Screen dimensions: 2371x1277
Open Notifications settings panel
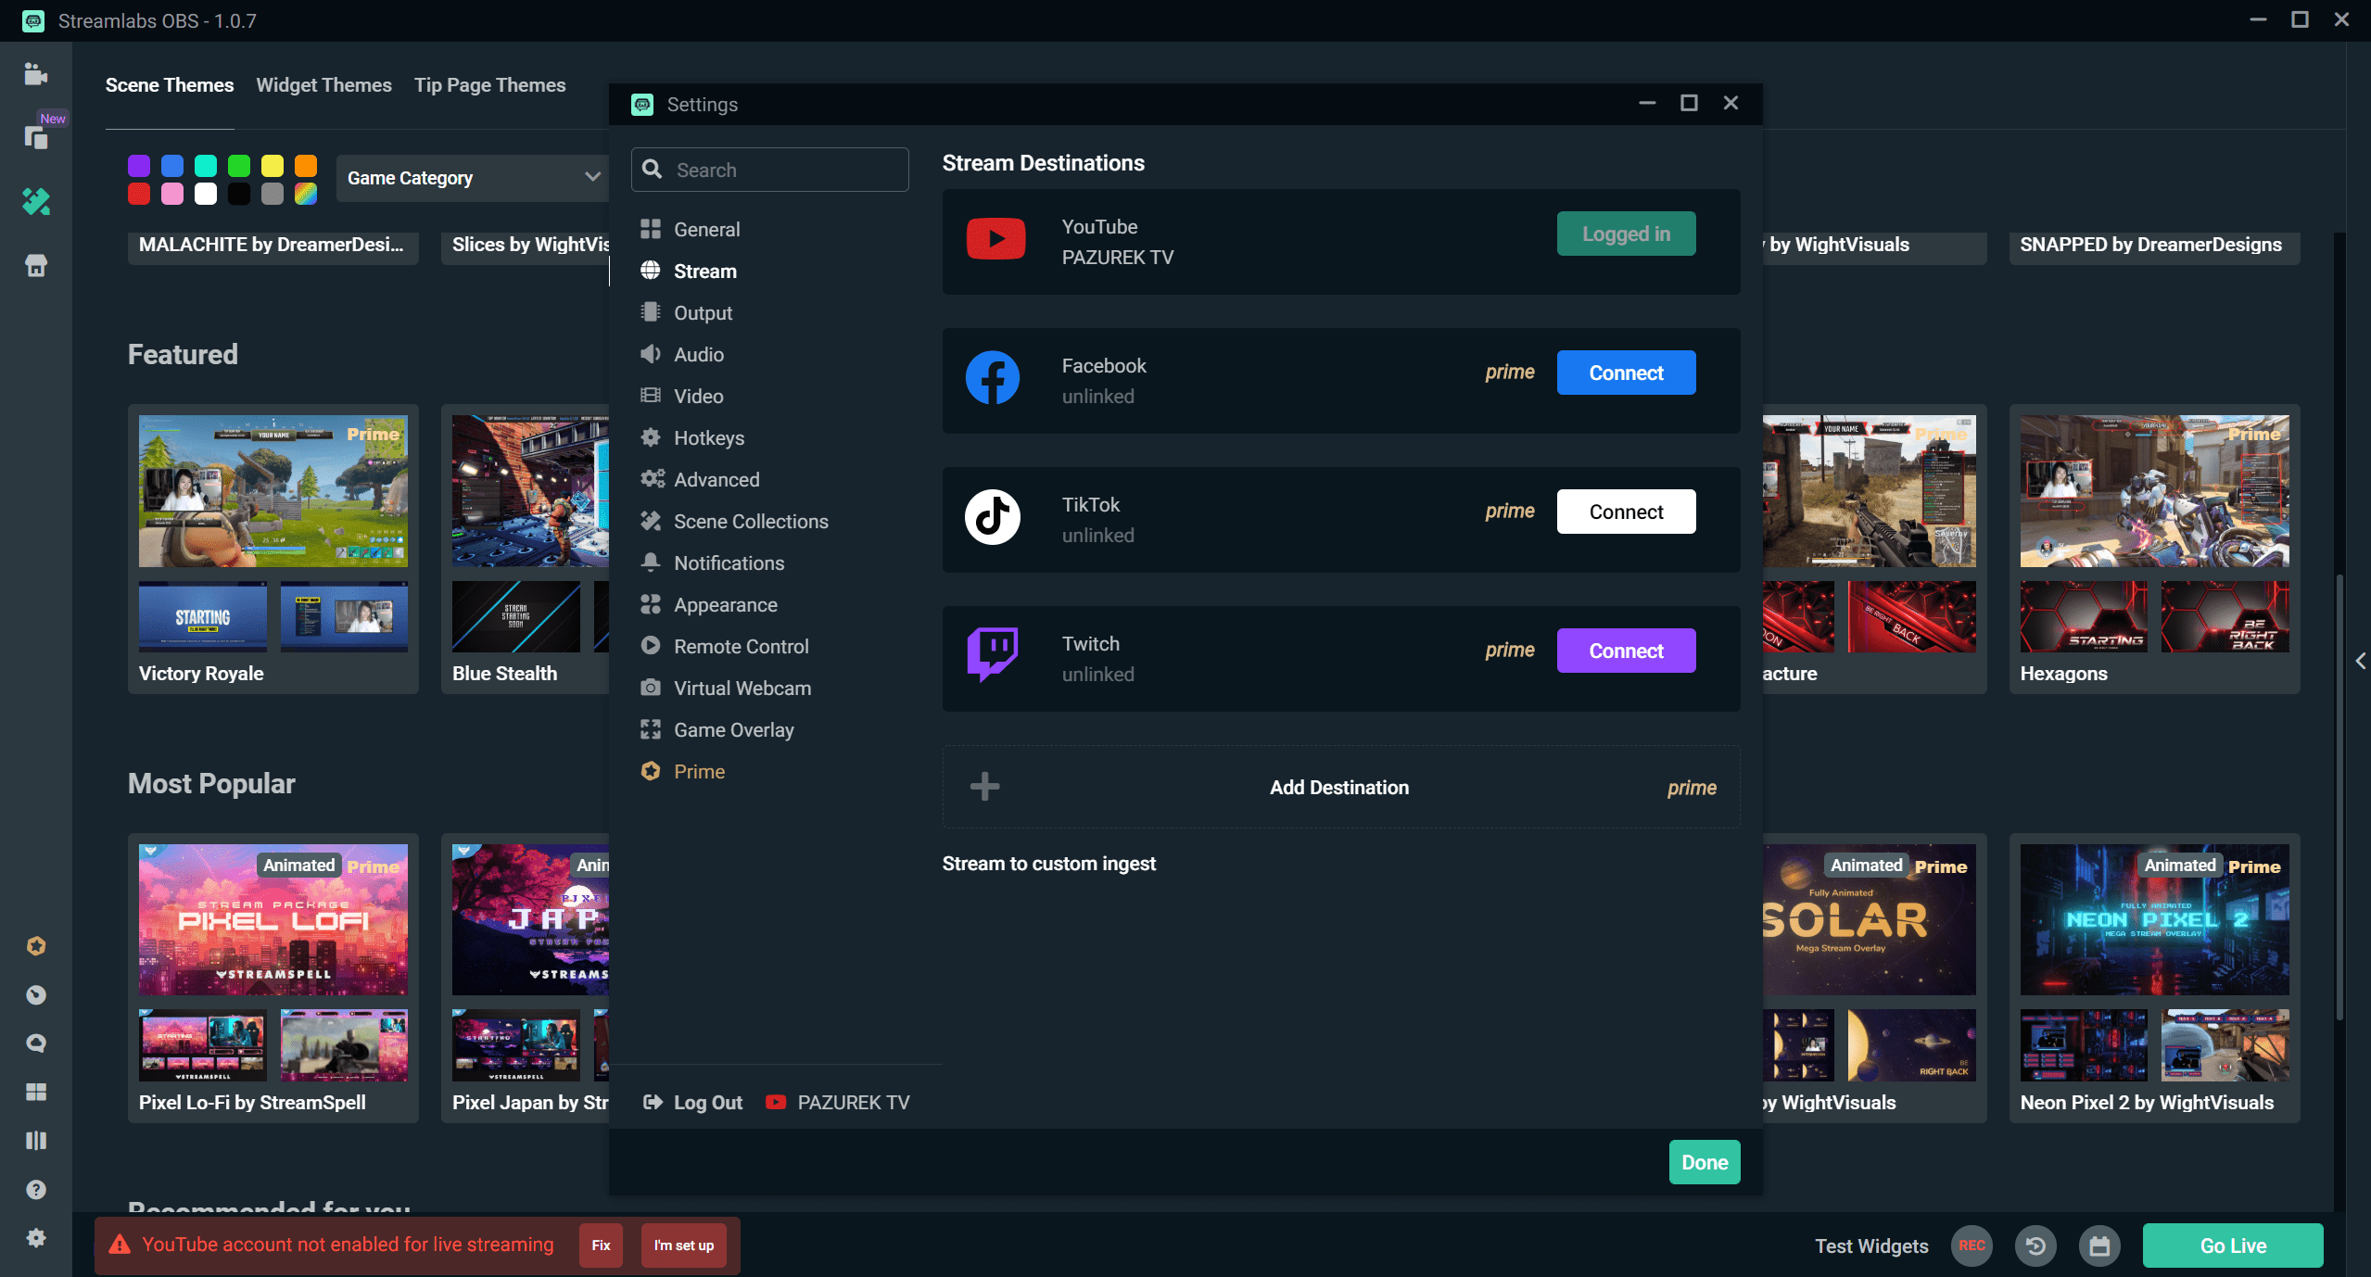[728, 563]
